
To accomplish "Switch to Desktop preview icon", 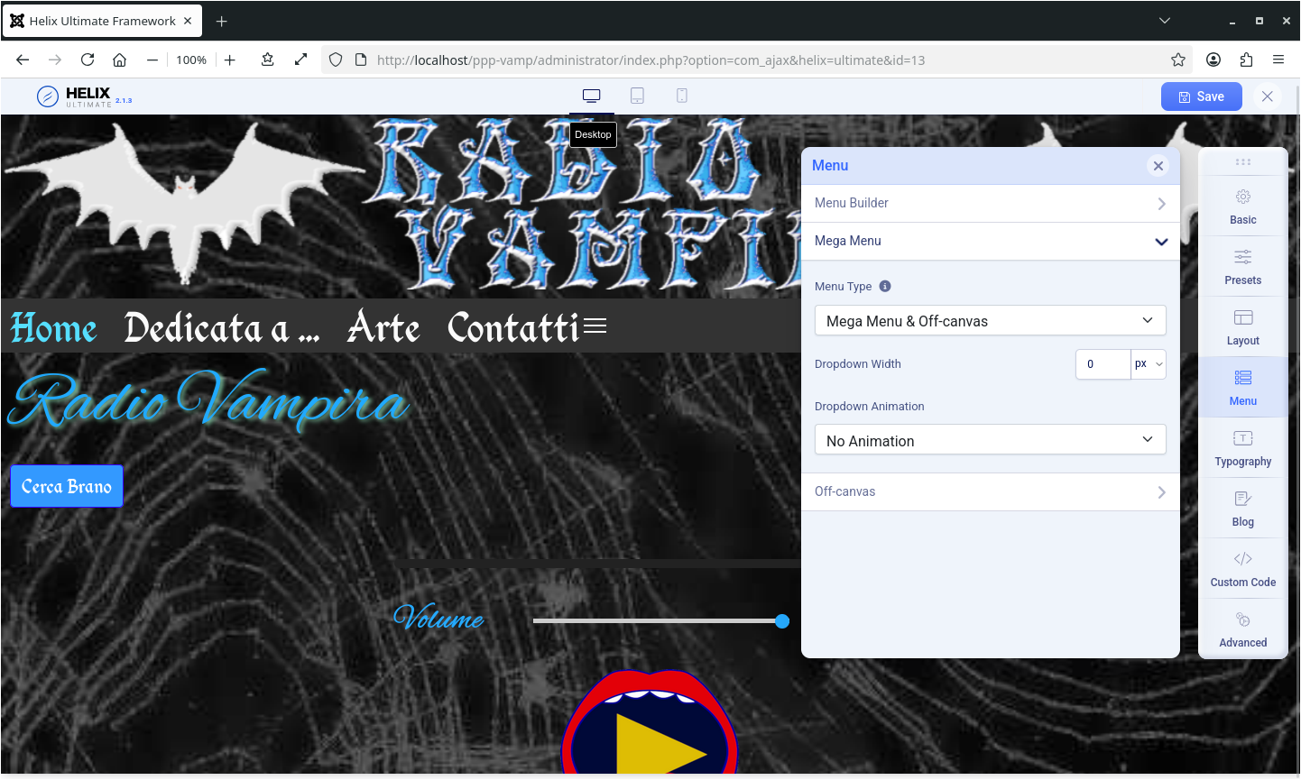I will pos(592,96).
